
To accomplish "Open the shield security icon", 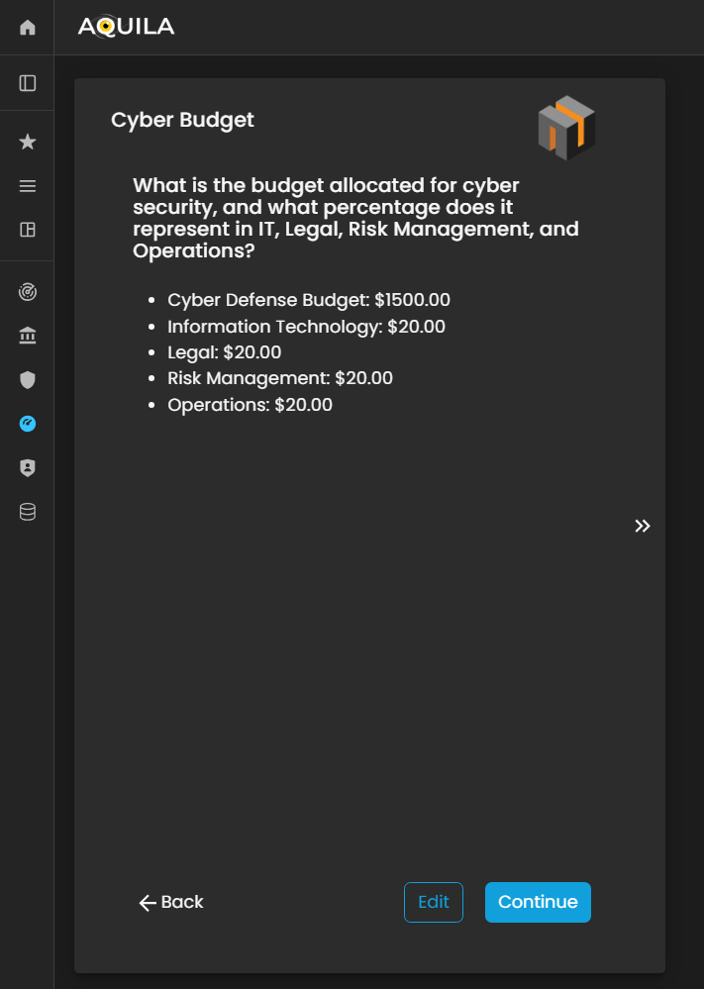I will [28, 380].
